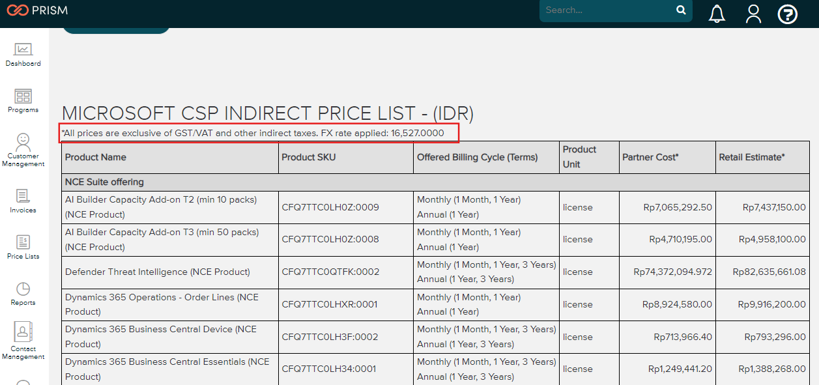Click SKU CFQ7TTC0LH0Z:0008
The width and height of the screenshot is (819, 385).
tap(330, 240)
